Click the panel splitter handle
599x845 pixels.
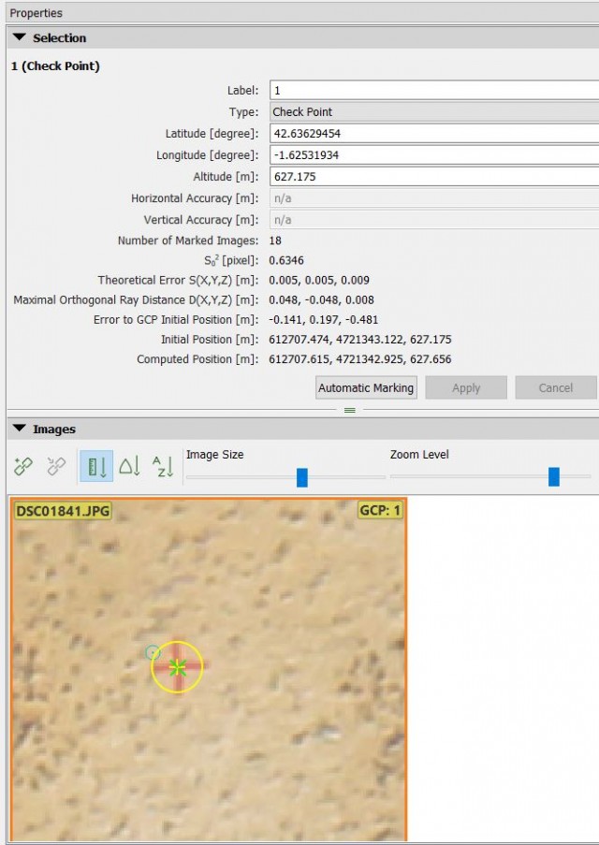[349, 410]
